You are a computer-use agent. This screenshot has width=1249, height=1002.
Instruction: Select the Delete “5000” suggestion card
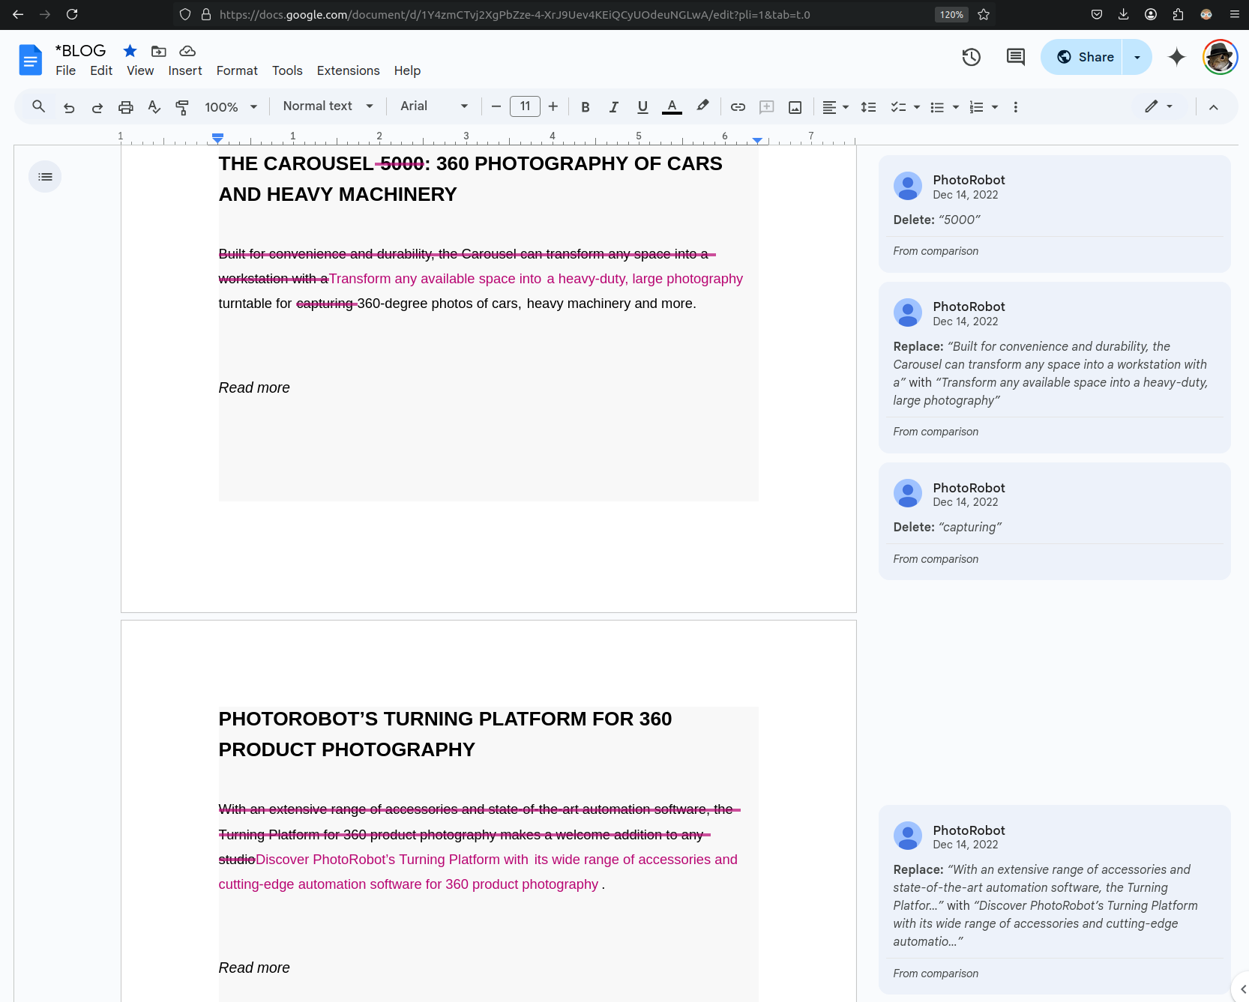pos(1054,214)
